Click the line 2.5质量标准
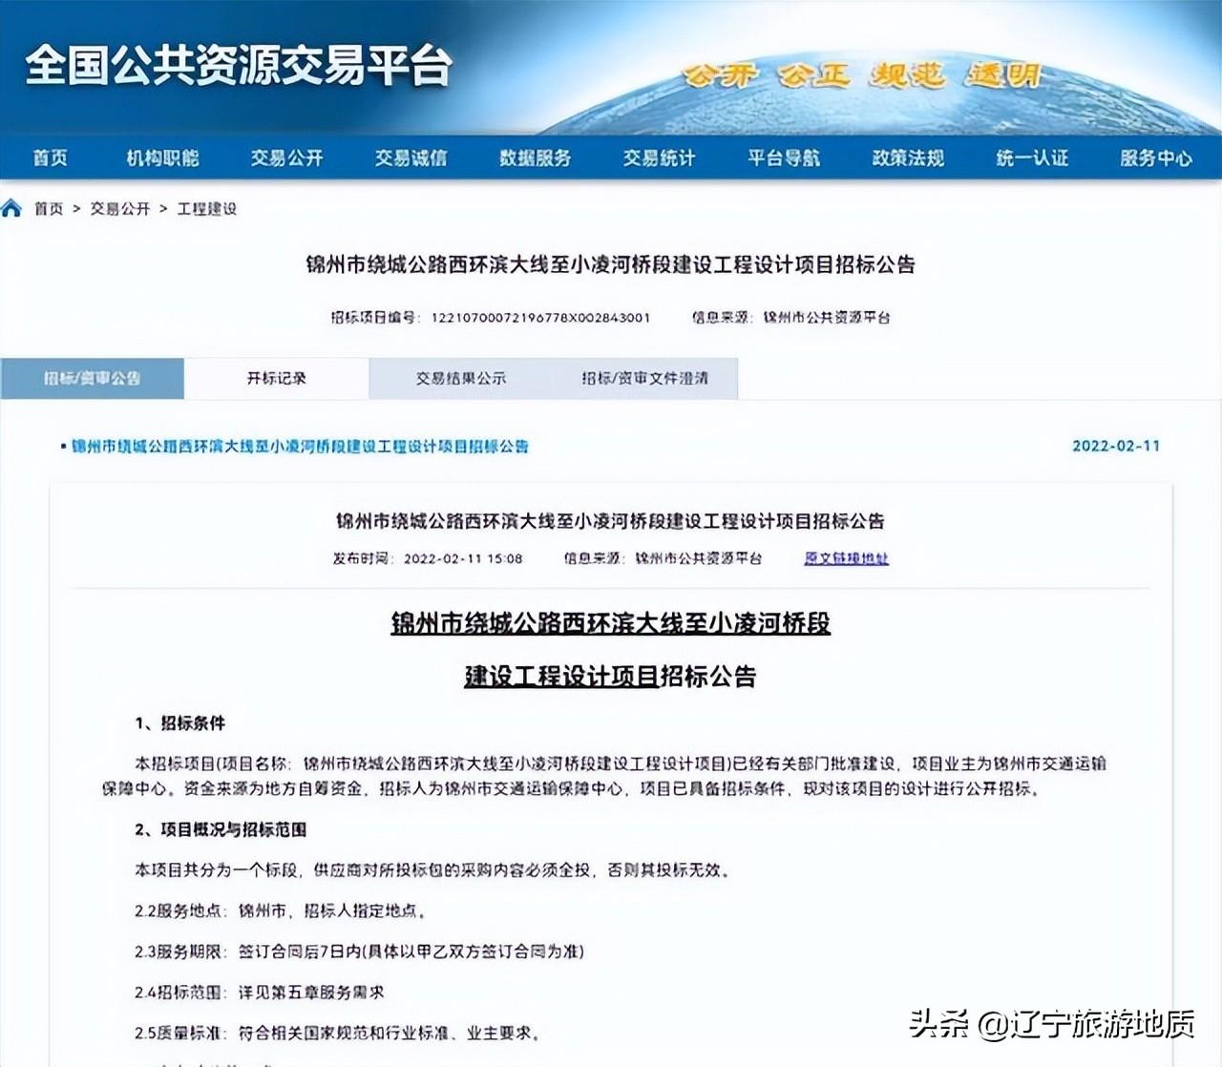This screenshot has width=1222, height=1067. click(x=338, y=1033)
